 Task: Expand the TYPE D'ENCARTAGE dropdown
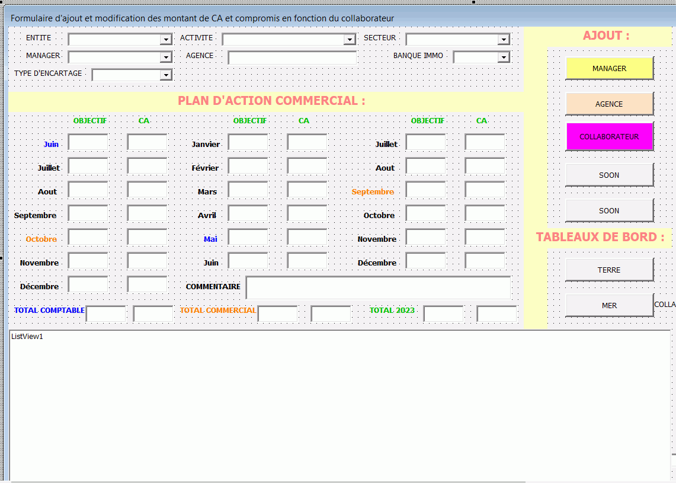[x=166, y=75]
